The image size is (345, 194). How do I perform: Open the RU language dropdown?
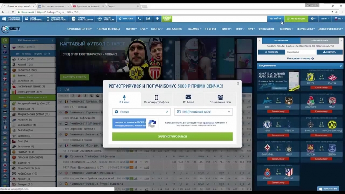tap(339, 19)
